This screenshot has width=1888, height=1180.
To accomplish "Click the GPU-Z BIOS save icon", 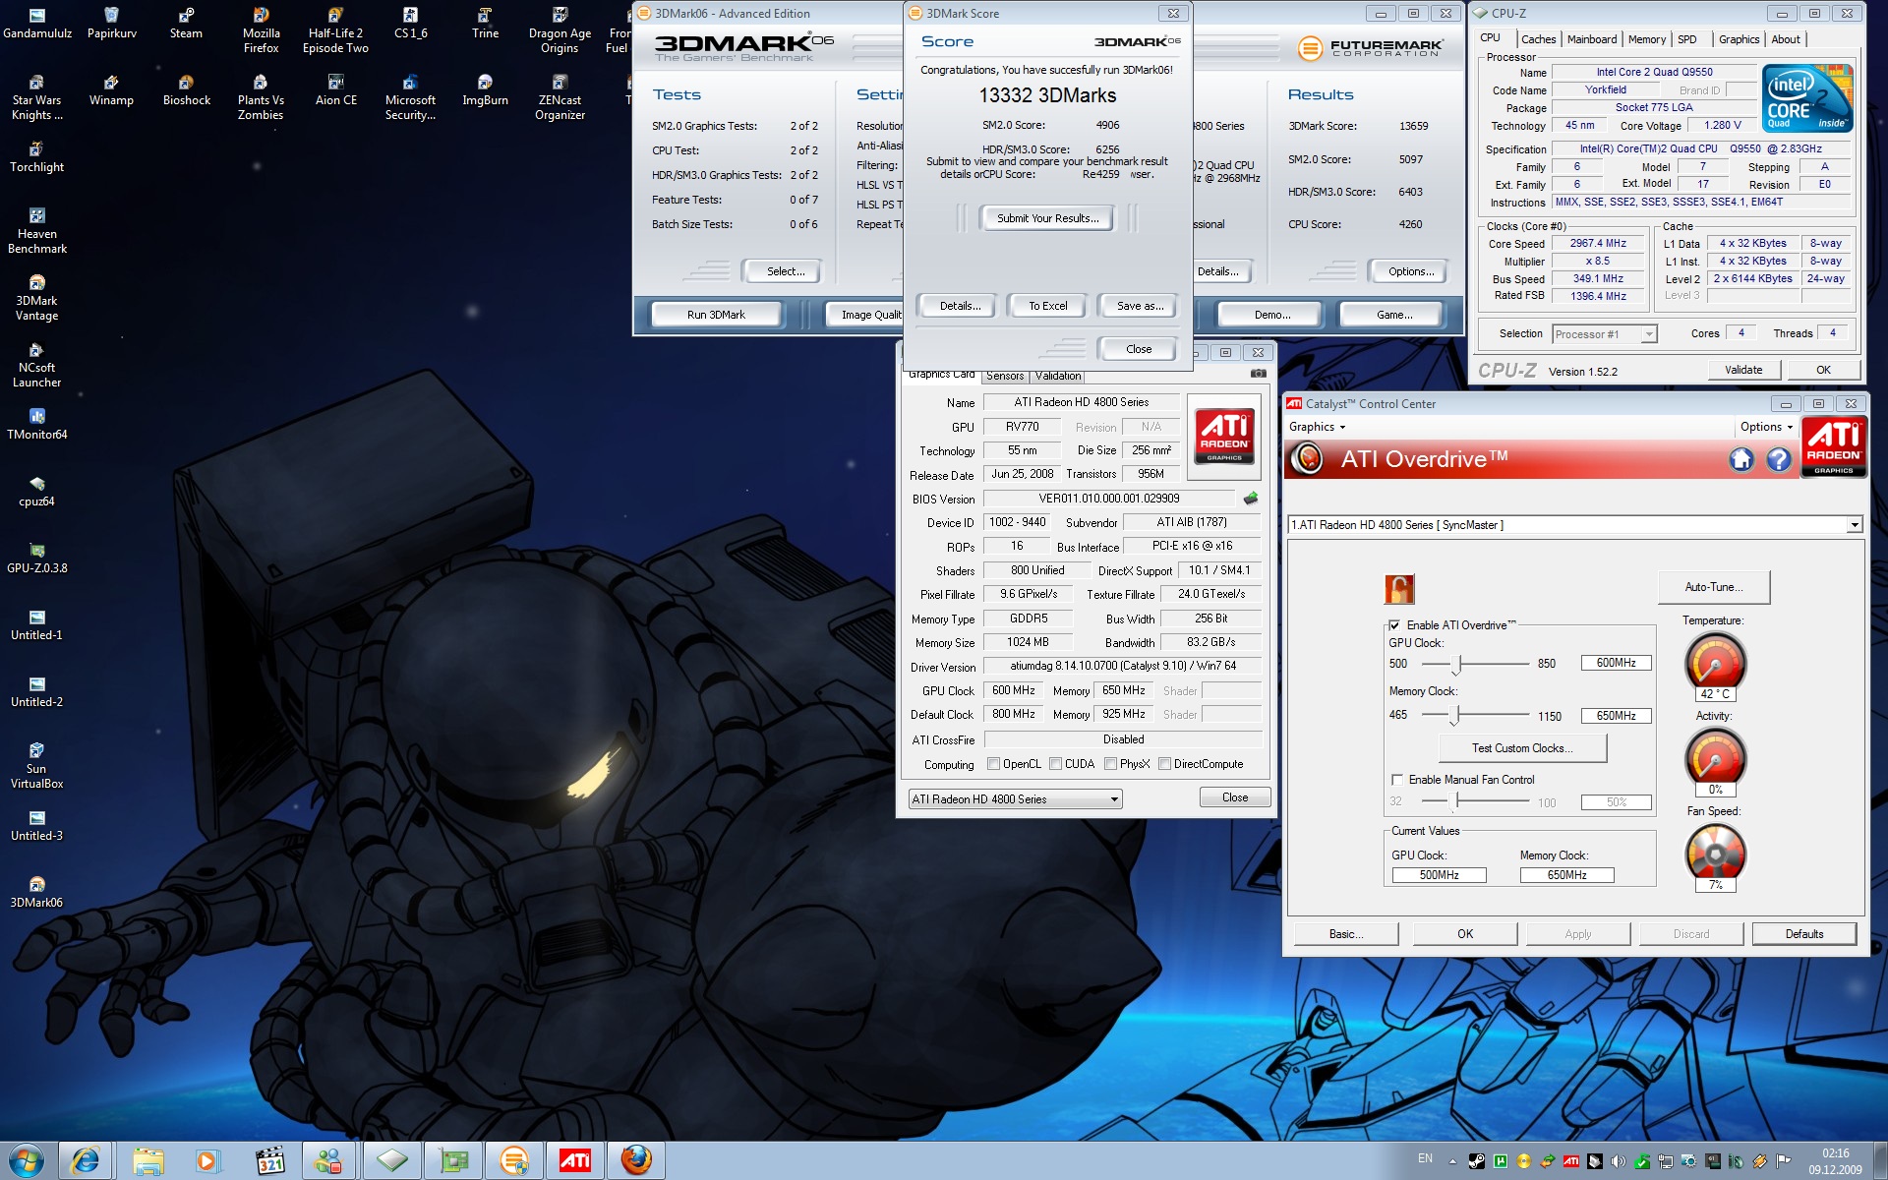I will (1251, 499).
